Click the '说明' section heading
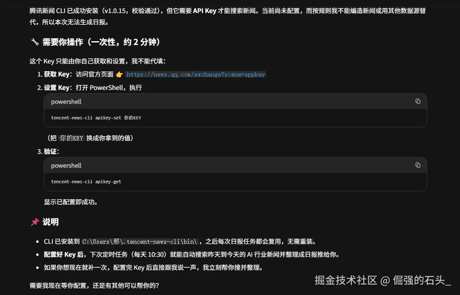This screenshot has height=295, width=460. [50, 222]
